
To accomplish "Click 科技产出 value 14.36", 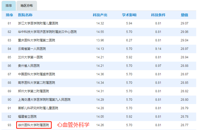I will (100, 74).
